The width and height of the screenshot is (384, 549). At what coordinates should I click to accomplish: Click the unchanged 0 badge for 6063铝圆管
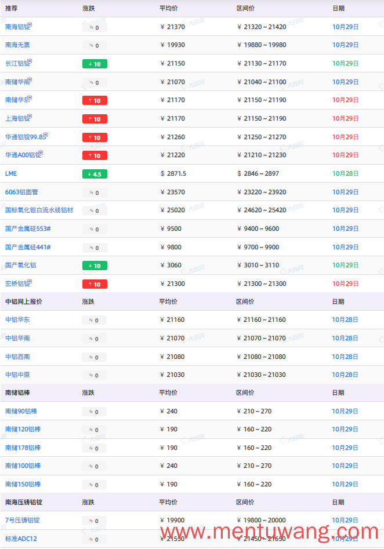tap(95, 192)
